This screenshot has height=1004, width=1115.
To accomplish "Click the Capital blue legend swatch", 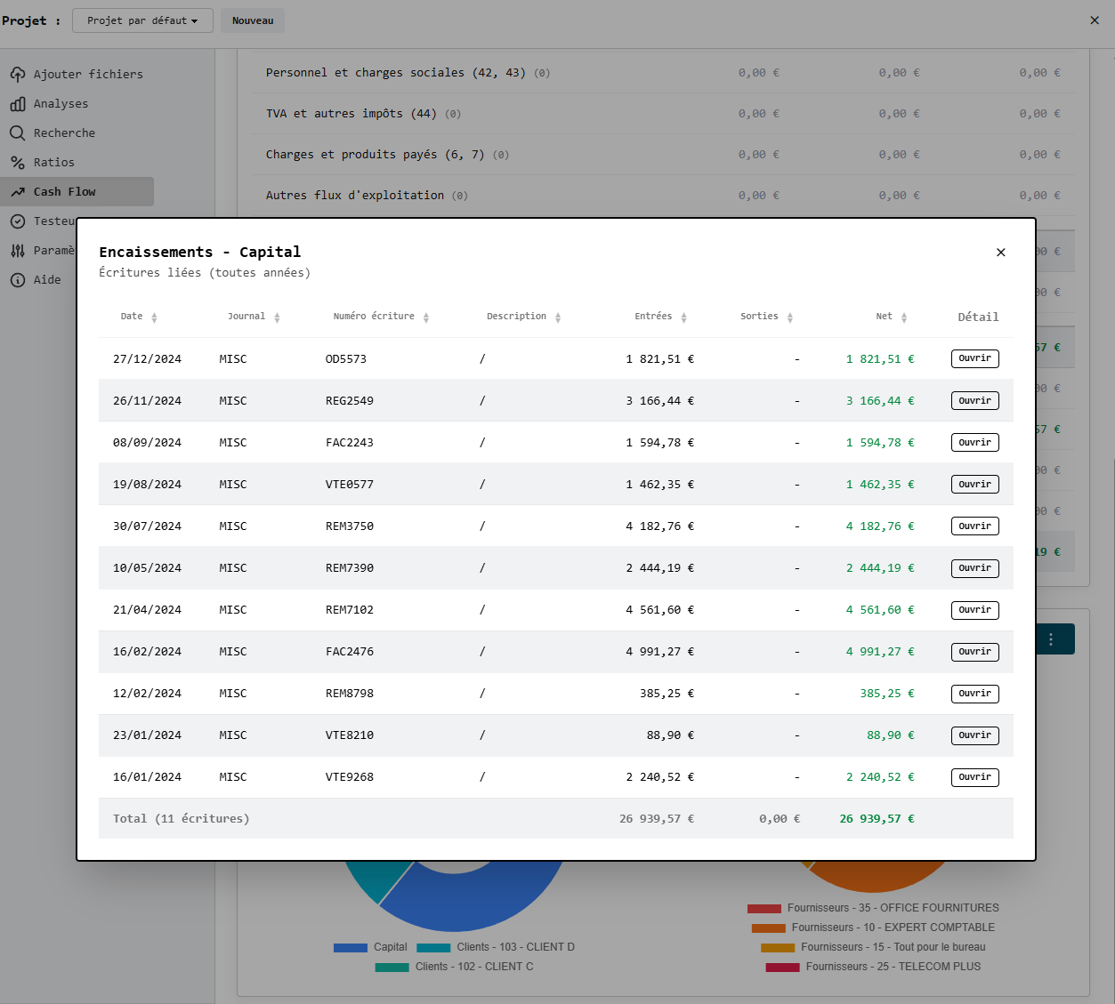I will pos(351,948).
